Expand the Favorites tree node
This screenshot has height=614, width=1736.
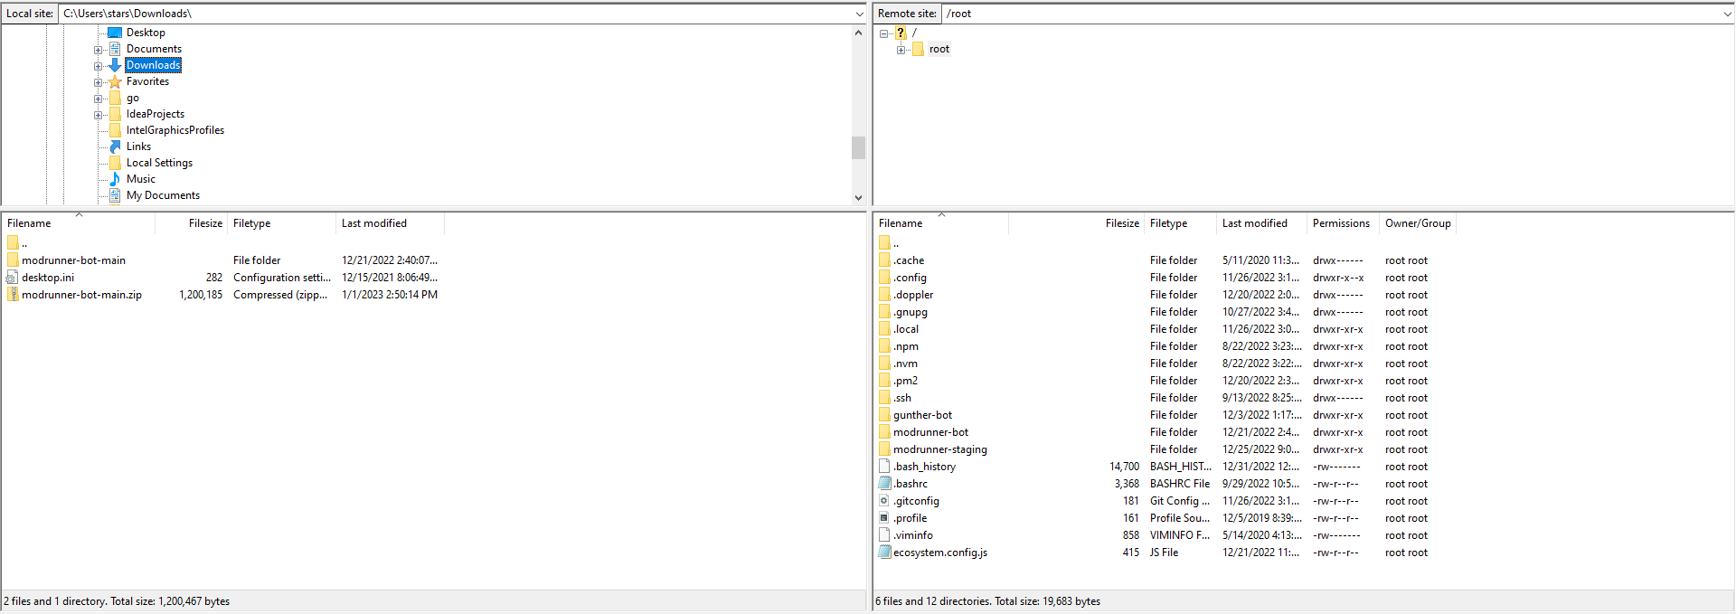tap(98, 82)
